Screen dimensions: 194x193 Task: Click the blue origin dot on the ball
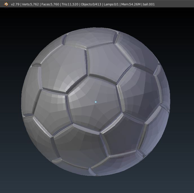(x=96, y=102)
